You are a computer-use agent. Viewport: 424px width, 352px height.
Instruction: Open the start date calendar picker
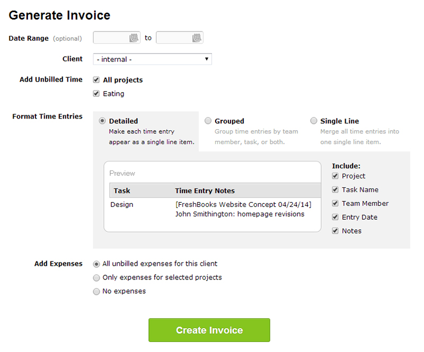tap(134, 38)
